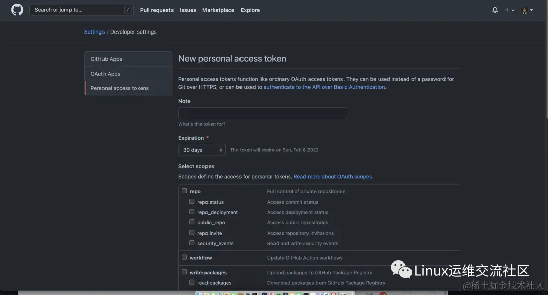Check the repo_deployment scope
This screenshot has height=295, width=548.
point(192,212)
